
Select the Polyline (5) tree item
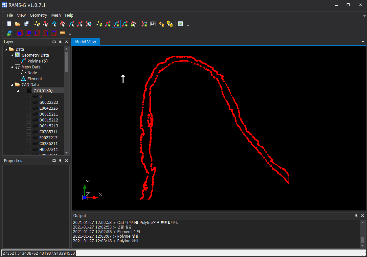click(x=37, y=61)
